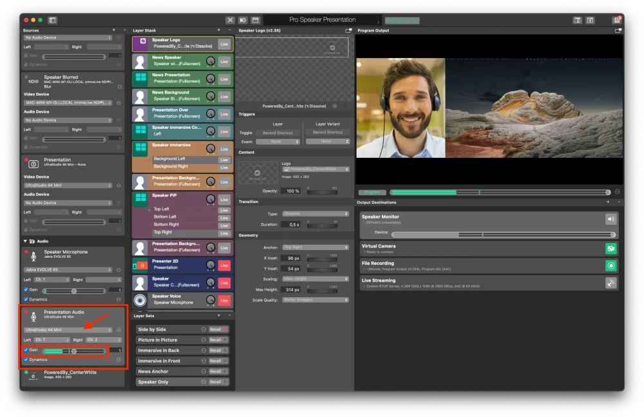Pop out the Speaker Logo preview icon
The image size is (644, 417).
[348, 30]
